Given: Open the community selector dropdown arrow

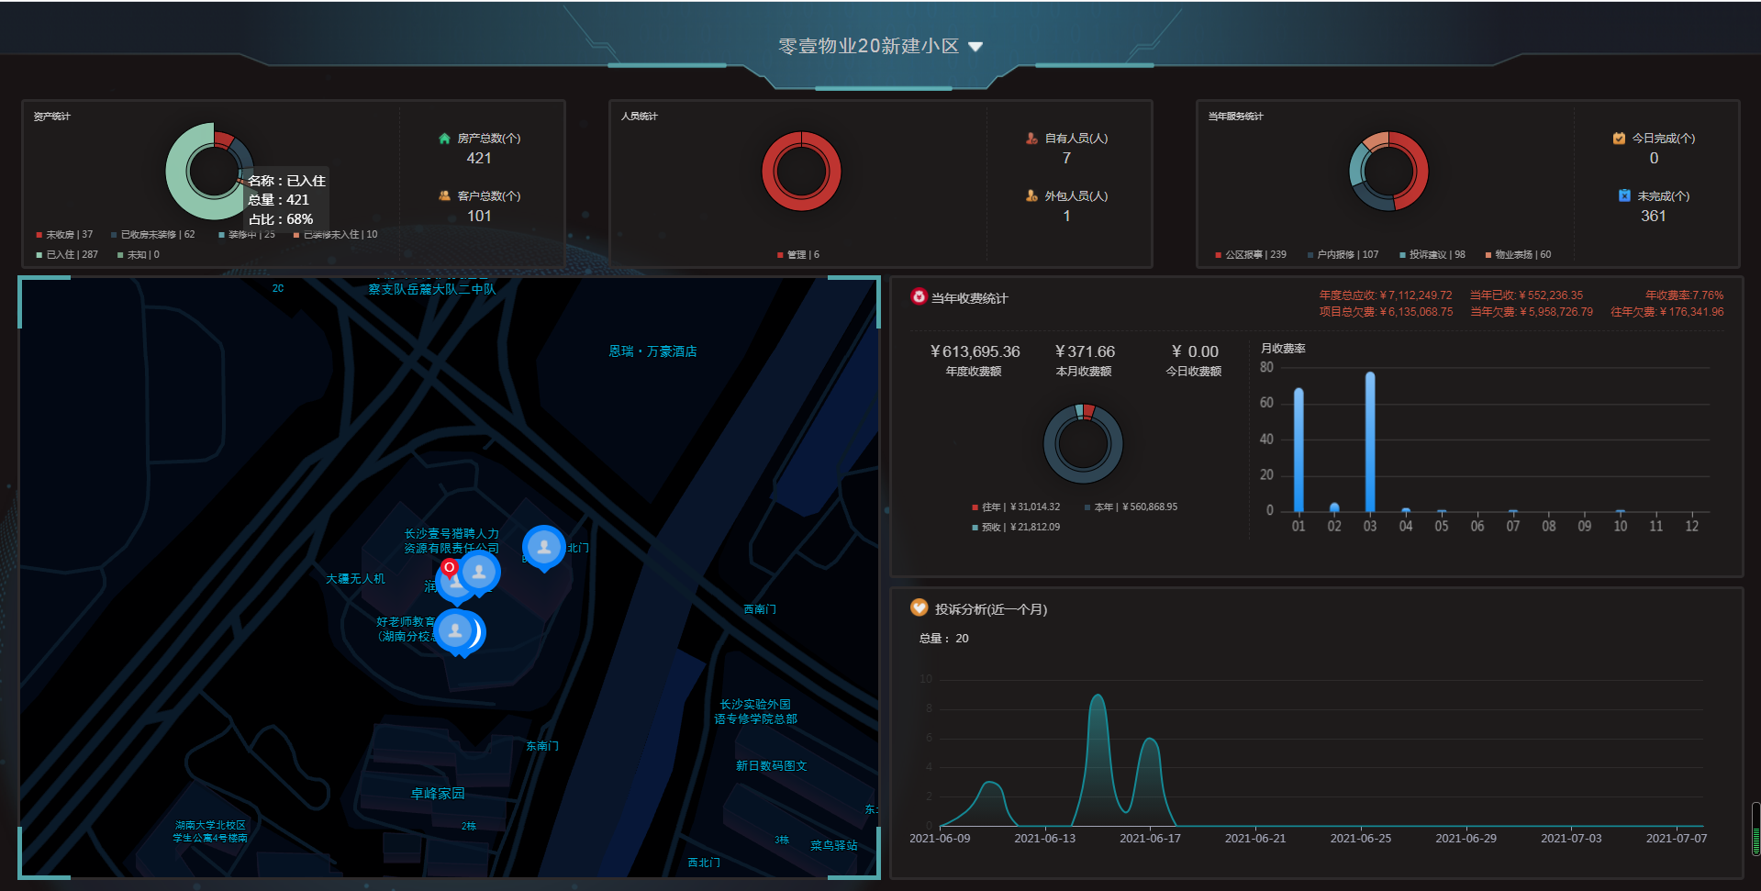Looking at the screenshot, I should [x=975, y=47].
